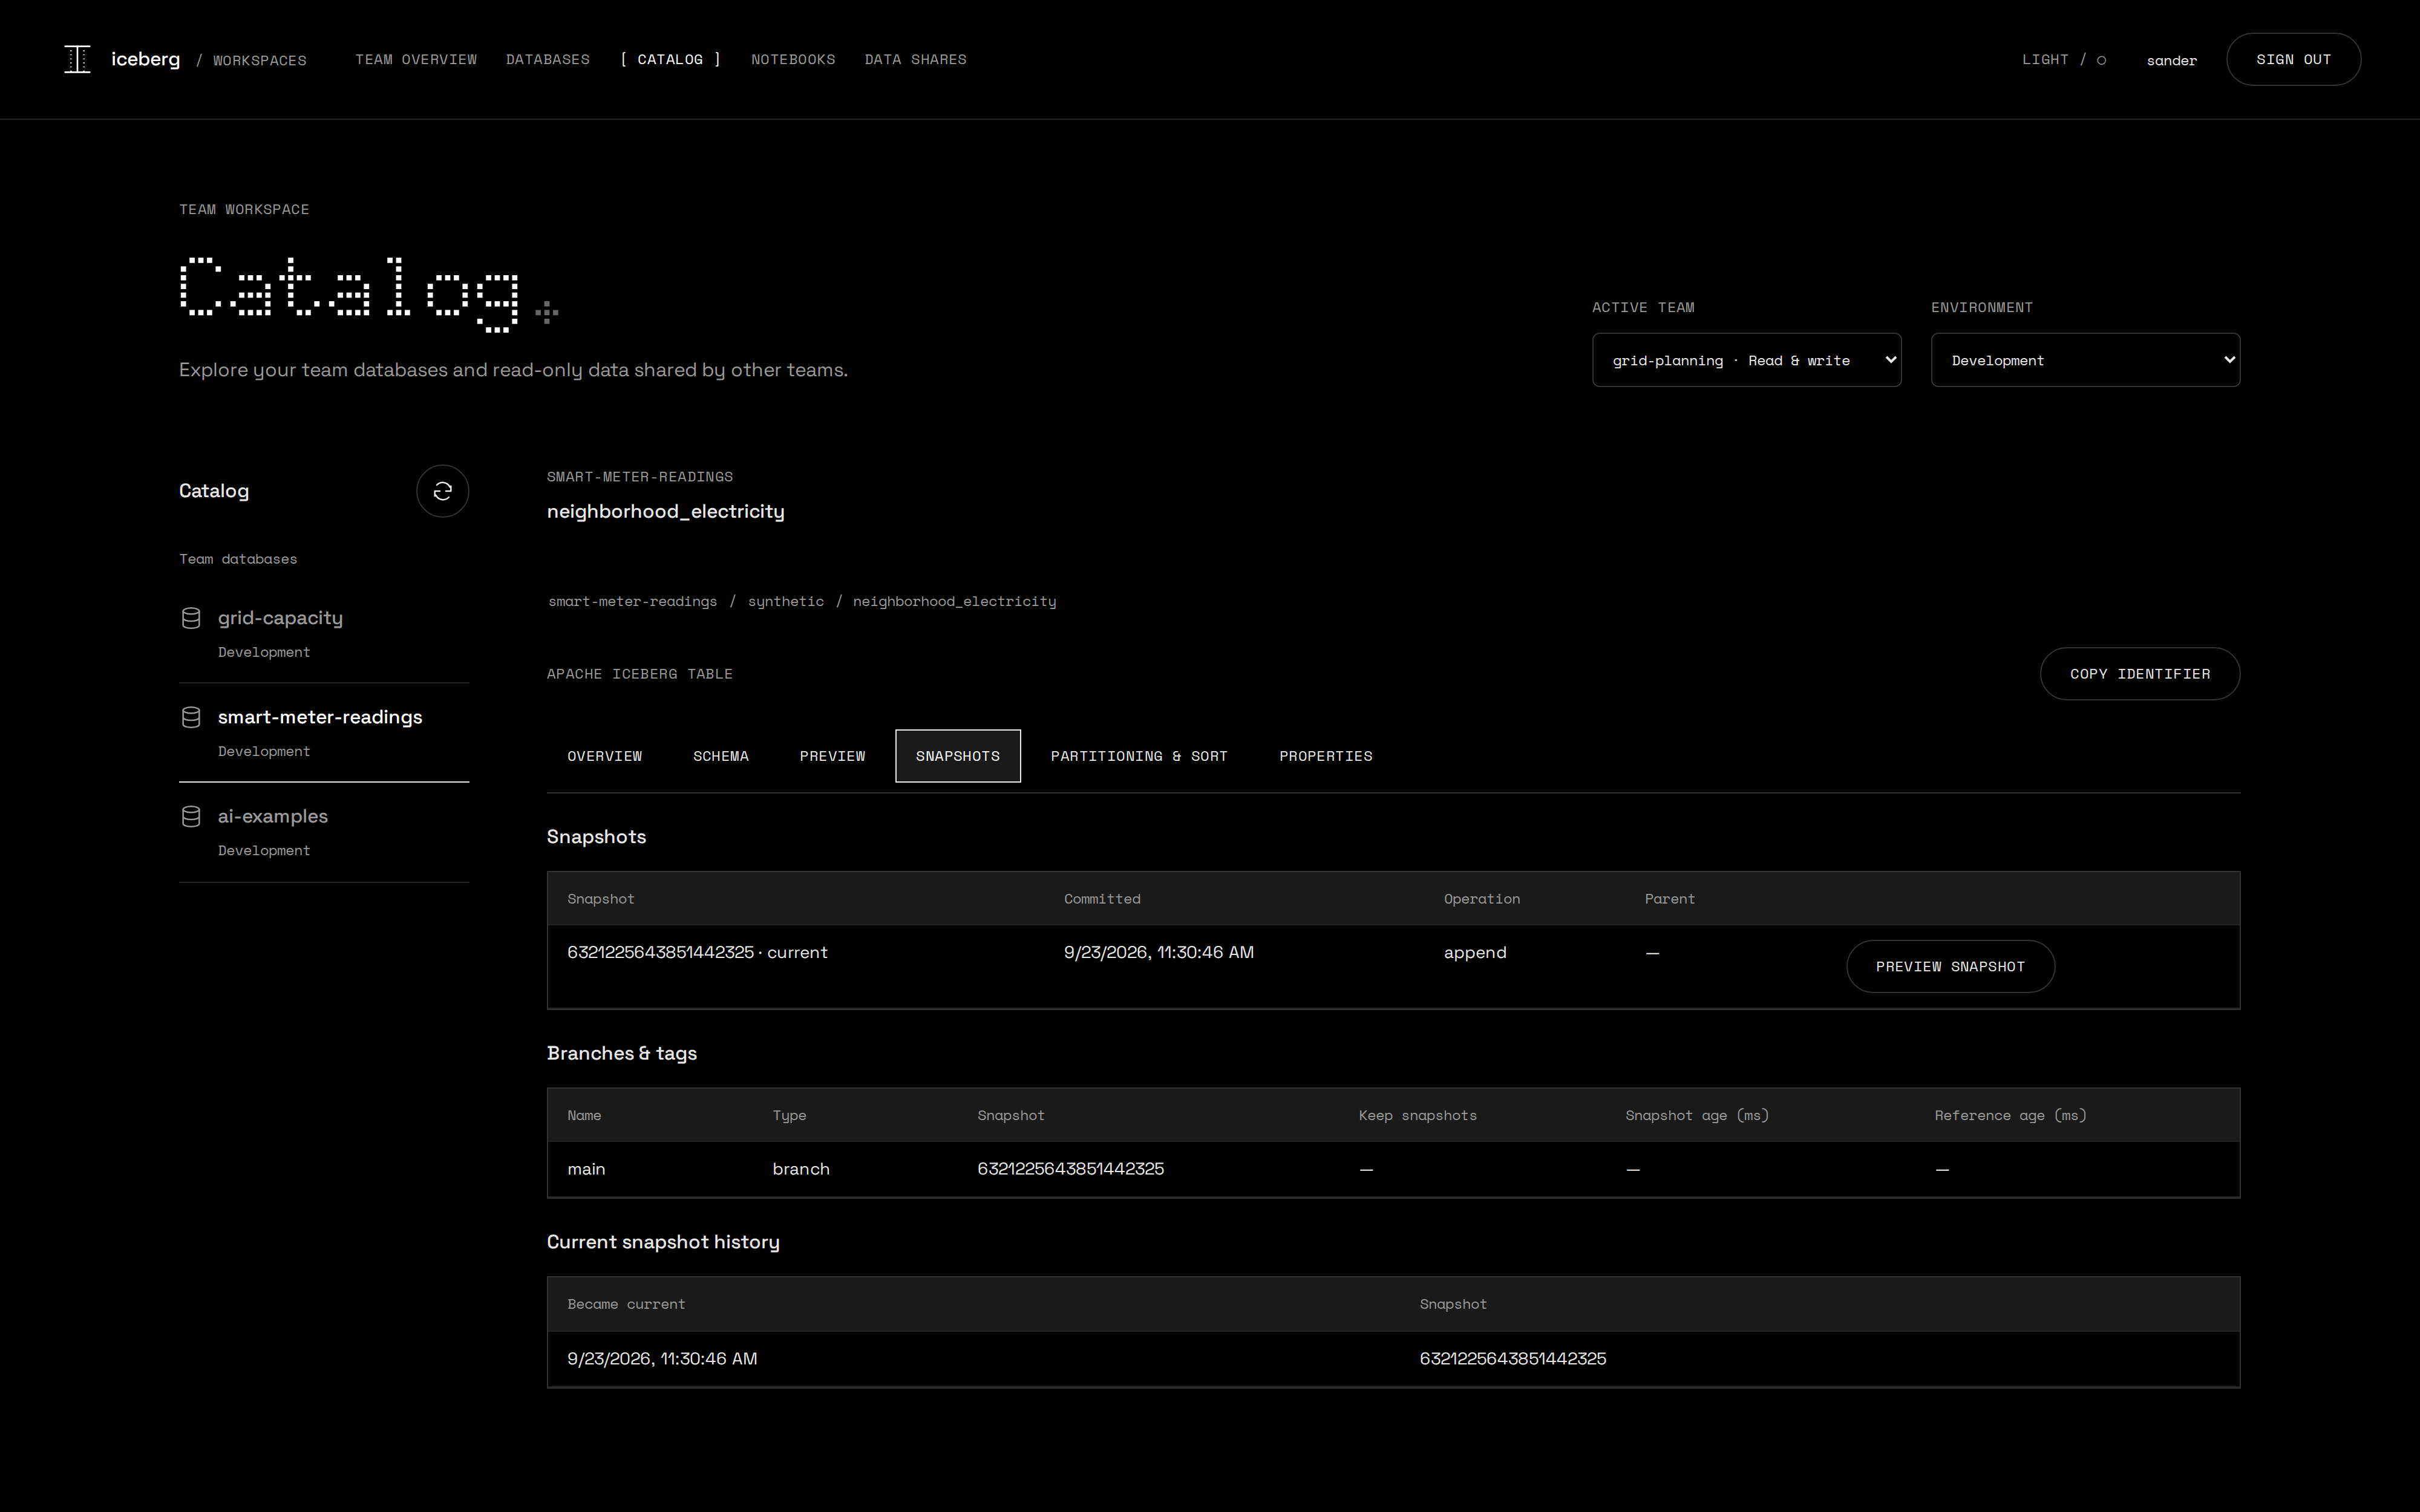Click the Sign Out button
The height and width of the screenshot is (1512, 2420).
tap(2293, 60)
